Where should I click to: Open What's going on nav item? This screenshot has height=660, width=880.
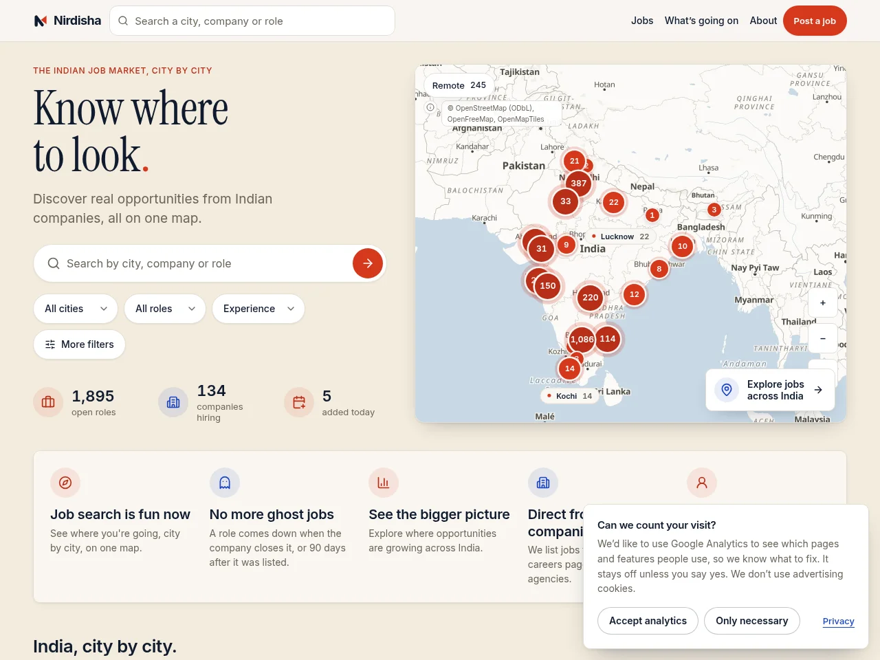(701, 21)
